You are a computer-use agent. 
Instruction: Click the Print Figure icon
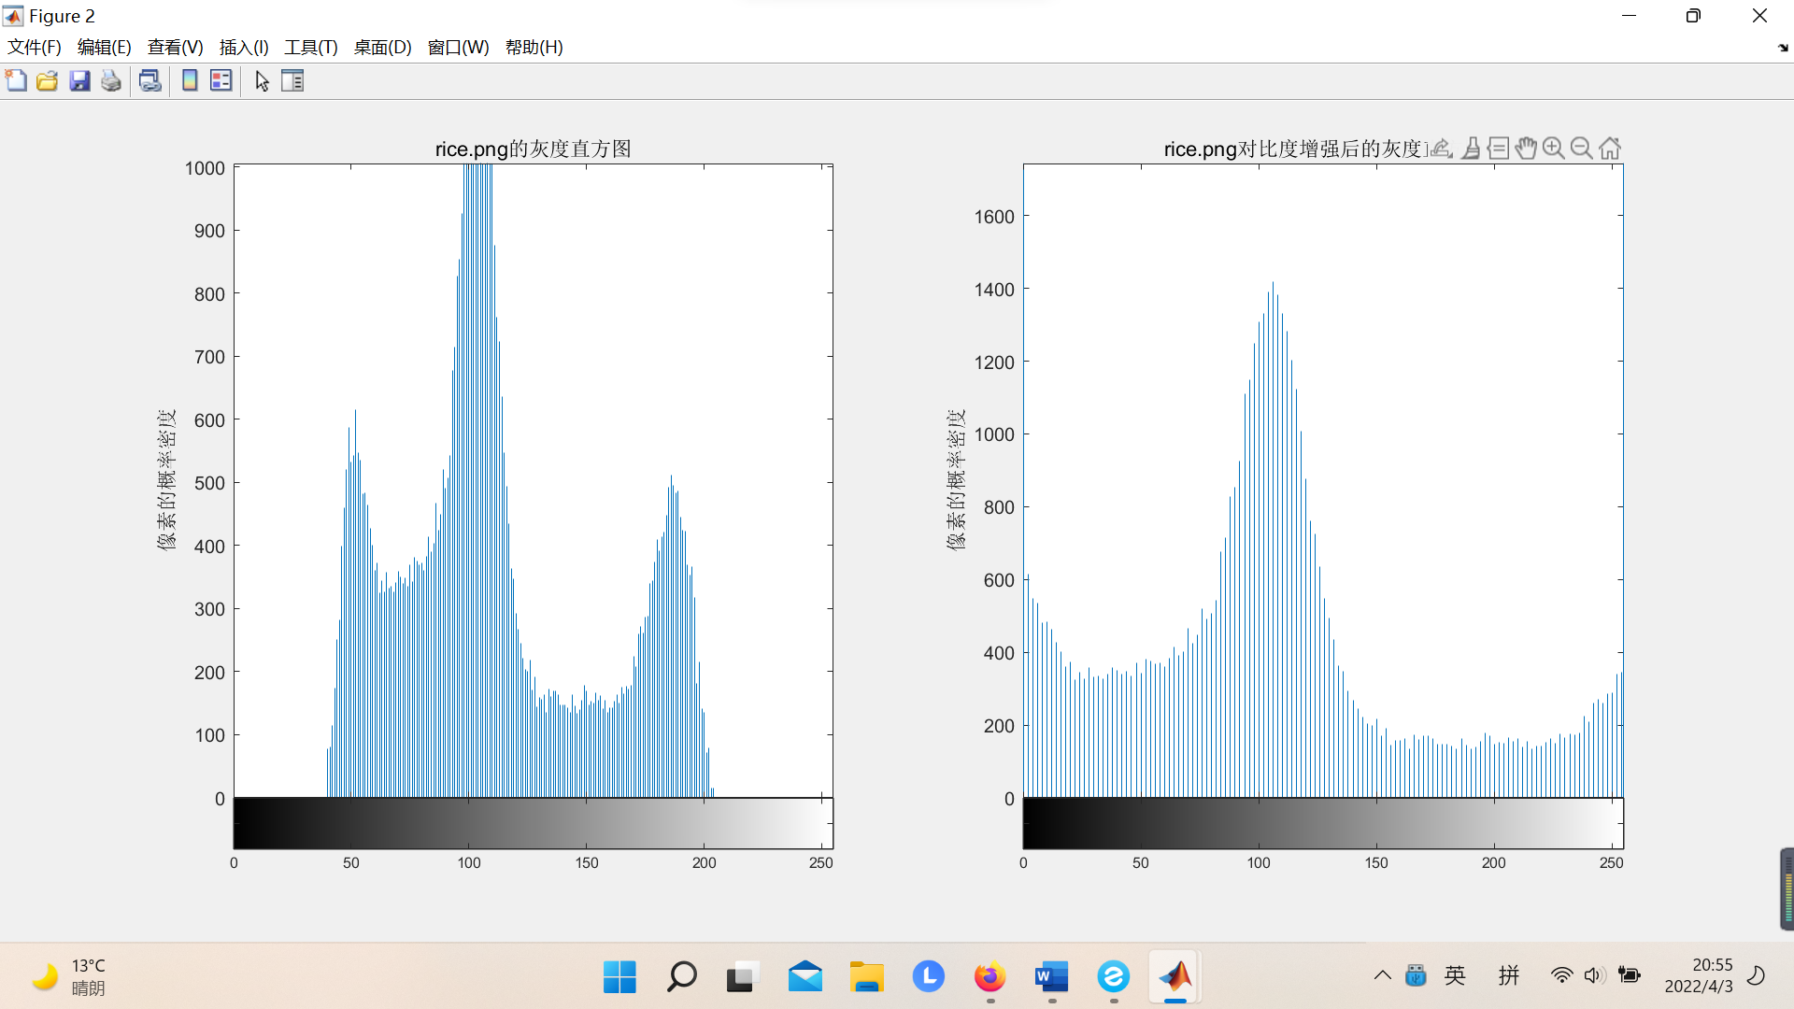pos(111,81)
